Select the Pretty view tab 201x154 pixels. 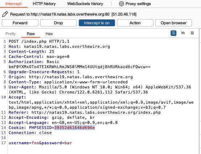coord(11,34)
